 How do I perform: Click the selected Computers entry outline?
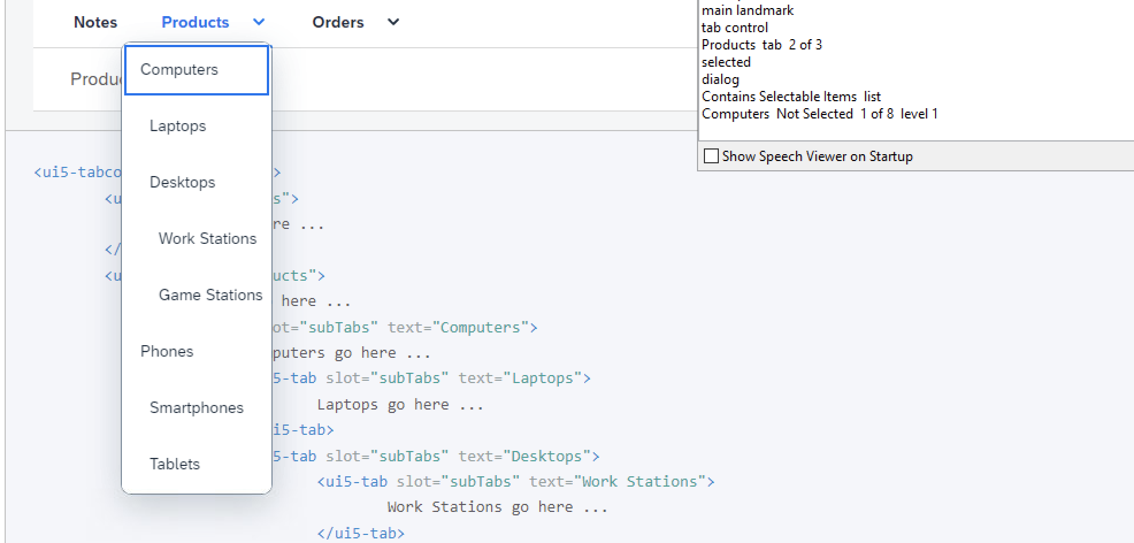196,69
